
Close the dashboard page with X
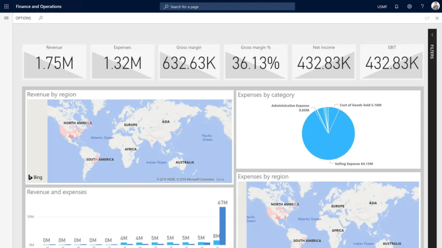437,18
